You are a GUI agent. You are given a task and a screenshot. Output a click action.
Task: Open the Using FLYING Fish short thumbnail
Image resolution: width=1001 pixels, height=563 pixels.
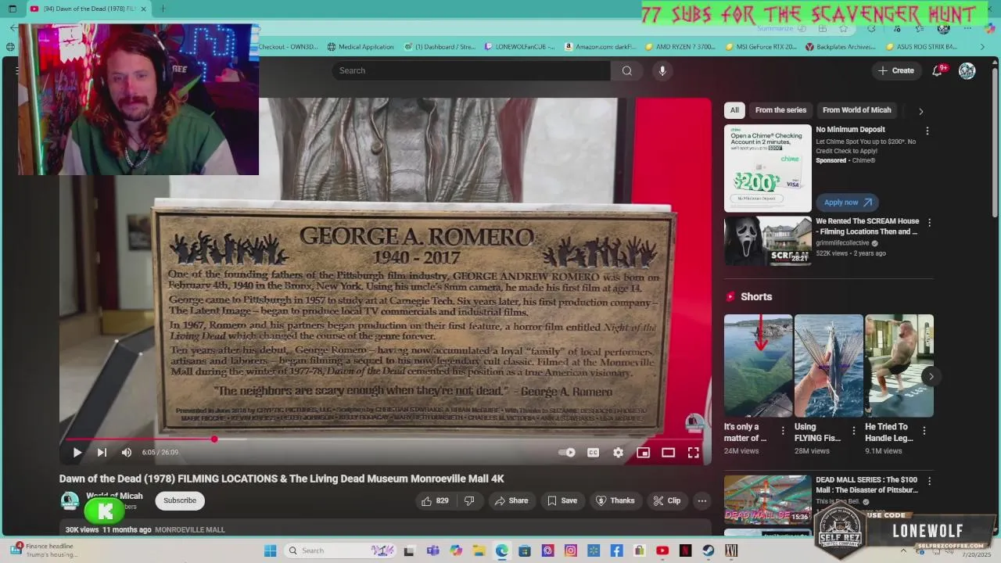829,366
